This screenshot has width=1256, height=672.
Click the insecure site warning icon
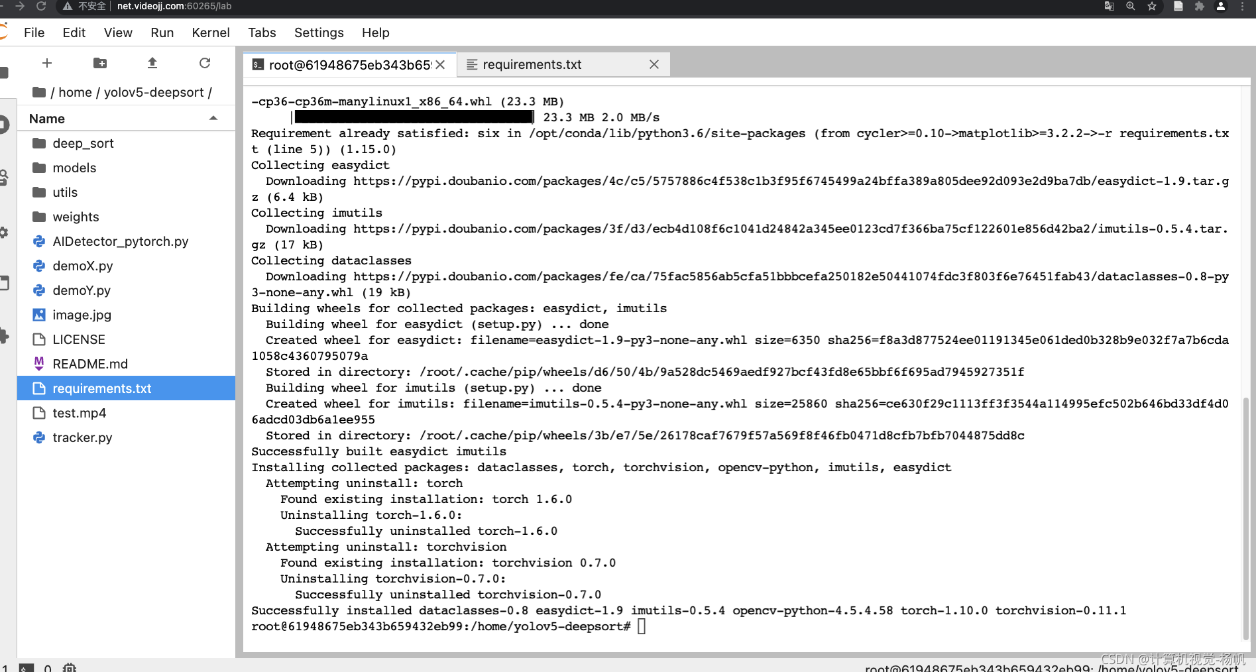(67, 6)
